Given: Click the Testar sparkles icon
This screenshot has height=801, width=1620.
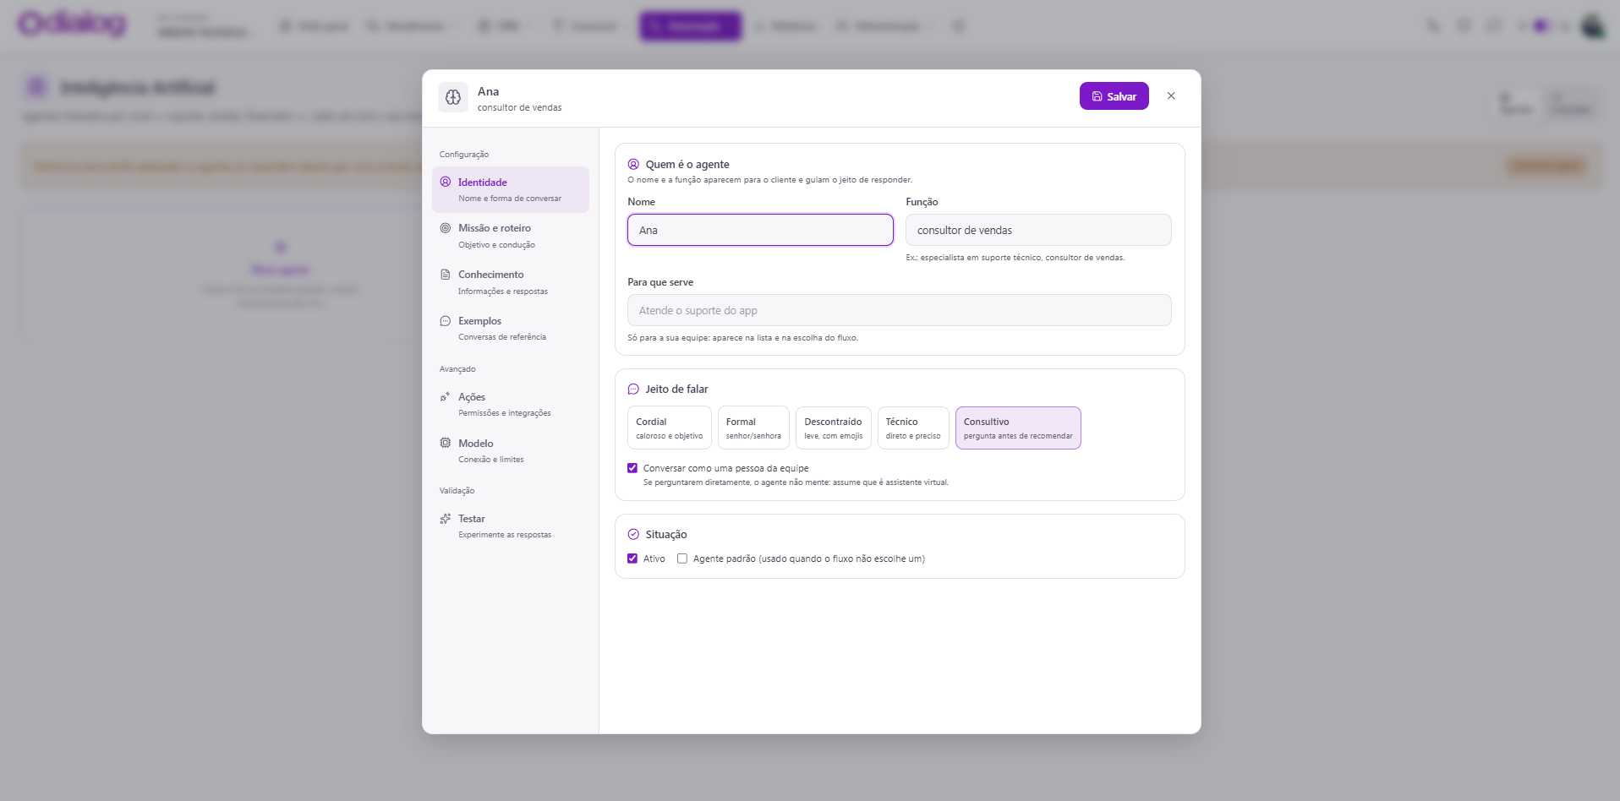Looking at the screenshot, I should point(446,519).
